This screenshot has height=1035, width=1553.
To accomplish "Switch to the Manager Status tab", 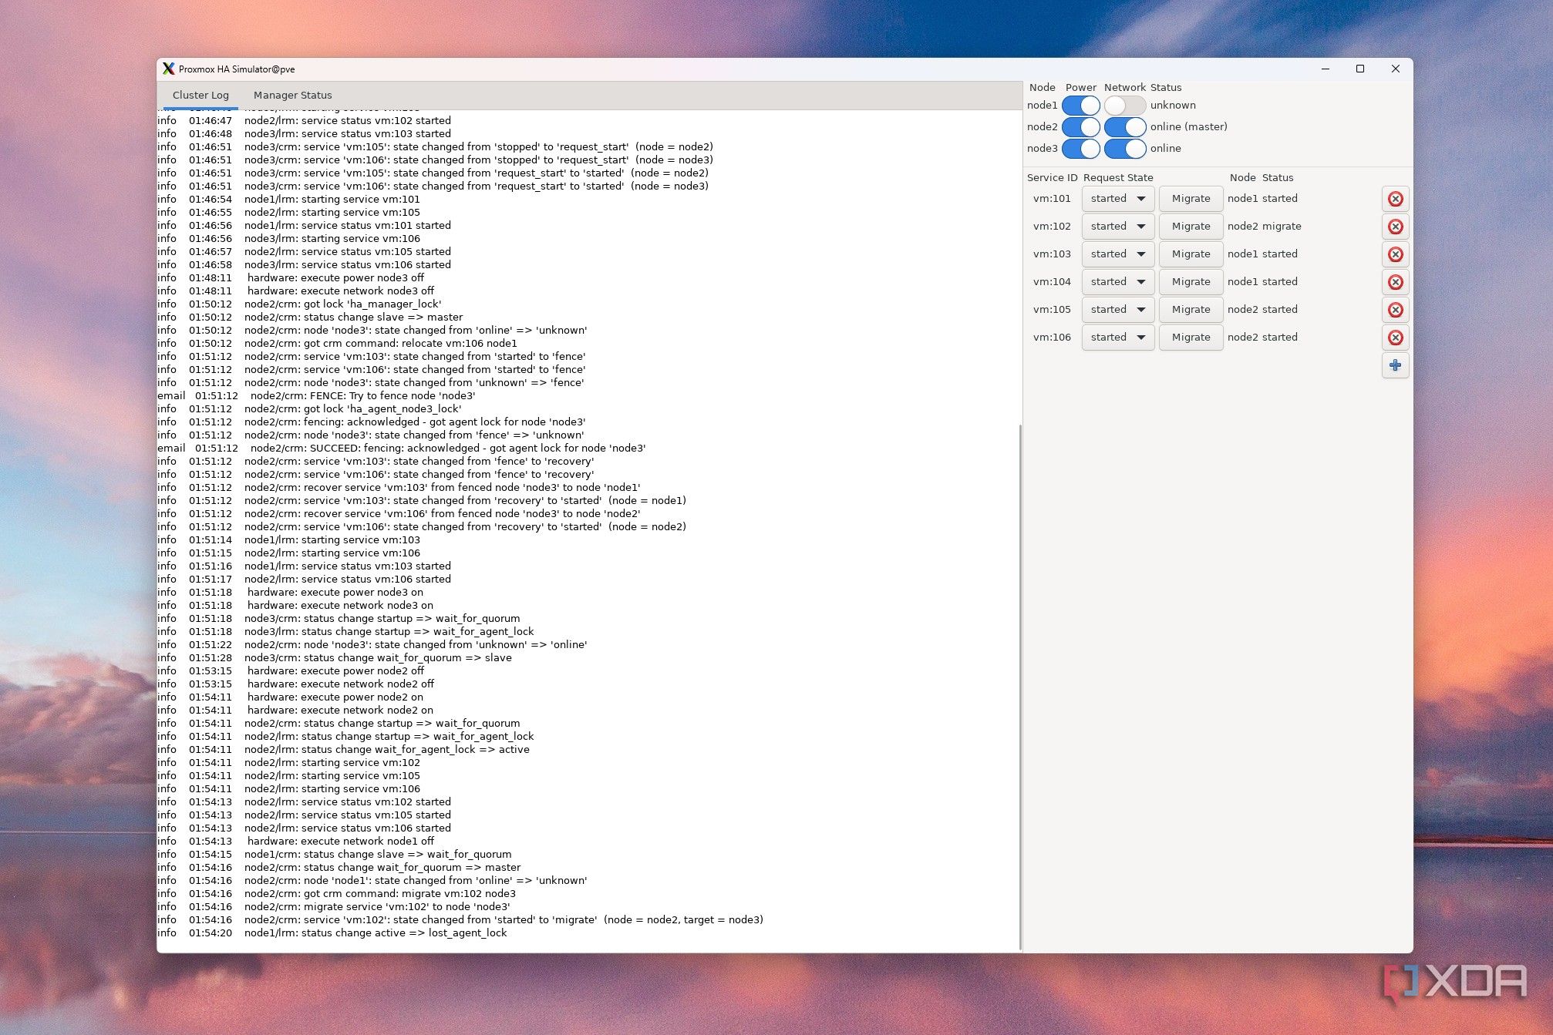I will pyautogui.click(x=292, y=96).
